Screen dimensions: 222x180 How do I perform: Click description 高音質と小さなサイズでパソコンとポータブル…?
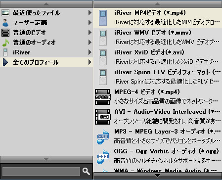point(167,141)
